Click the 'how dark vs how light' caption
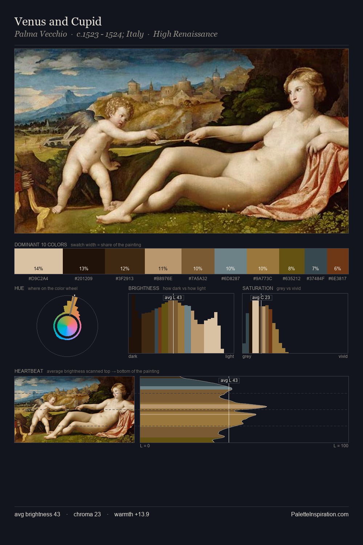This screenshot has width=363, height=545. pos(184,288)
